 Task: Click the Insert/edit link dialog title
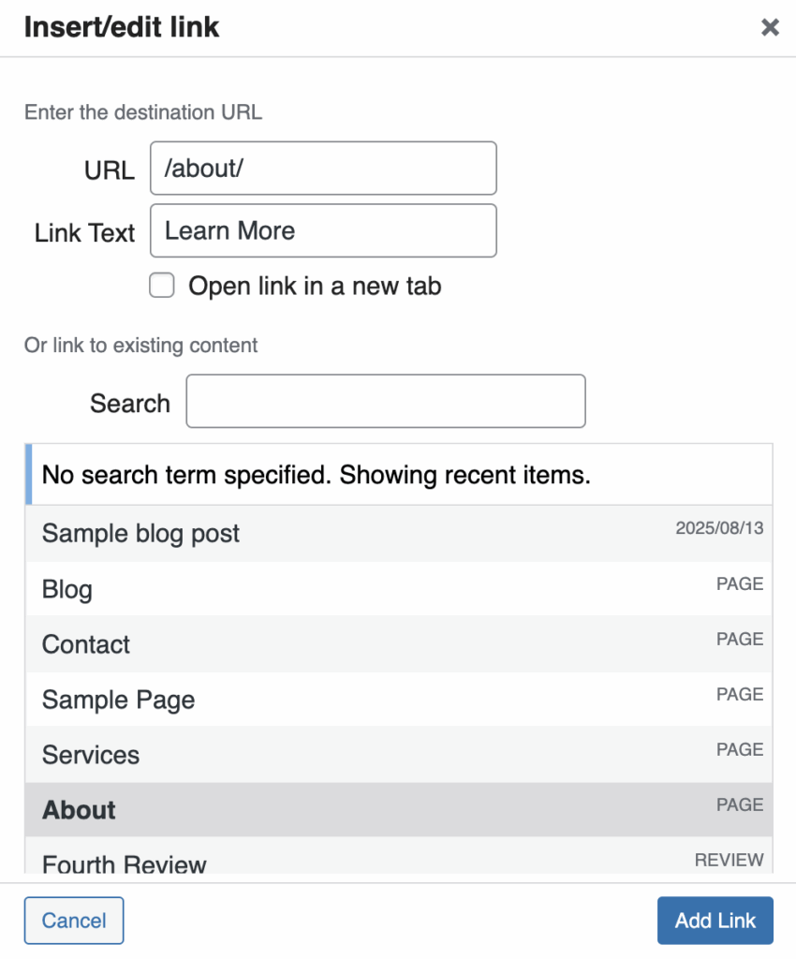coord(122,27)
